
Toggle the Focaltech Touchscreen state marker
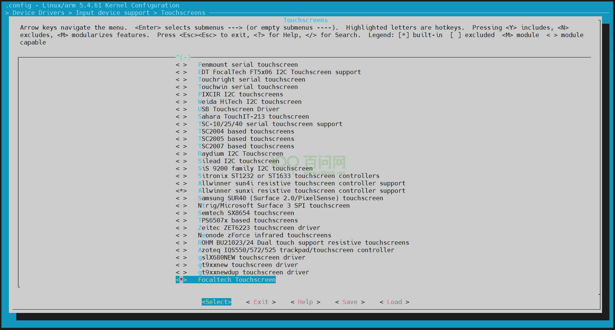pos(181,280)
